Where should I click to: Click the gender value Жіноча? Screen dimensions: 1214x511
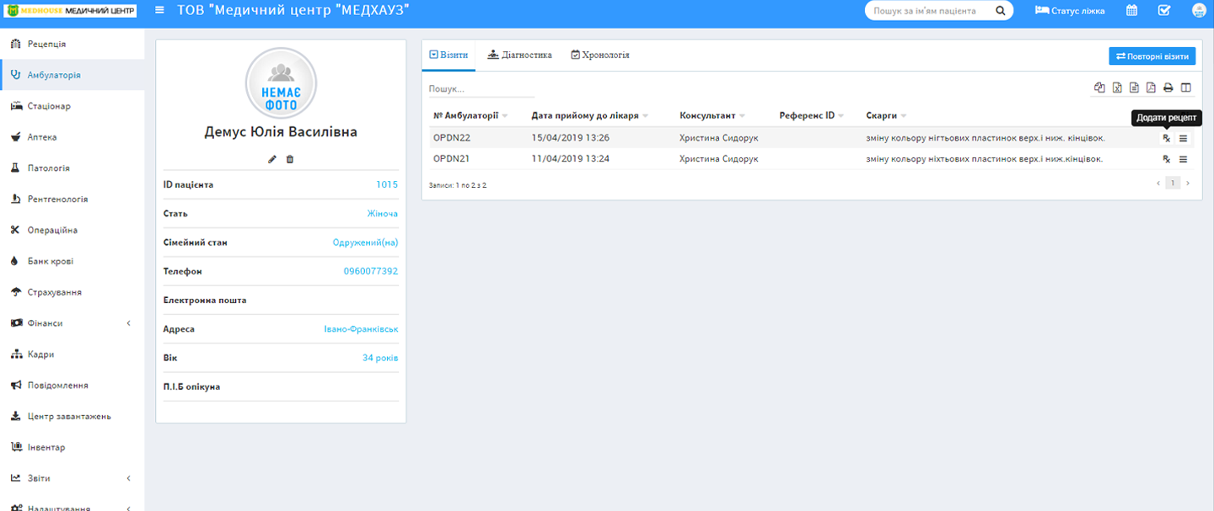coord(382,214)
